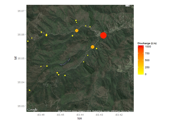Image resolution: width=176 pixels, height=123 pixels.
Task: Select the bottom-left yellow point near 35.04 latitude
Action: (x=30, y=90)
